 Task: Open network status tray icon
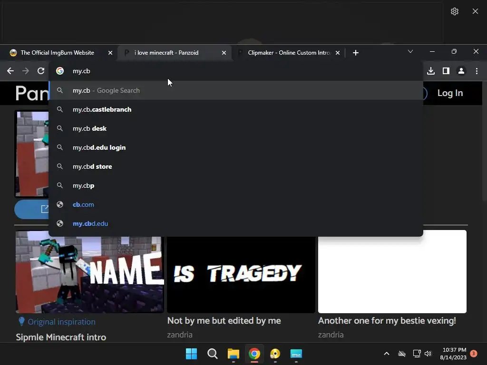[417, 354]
